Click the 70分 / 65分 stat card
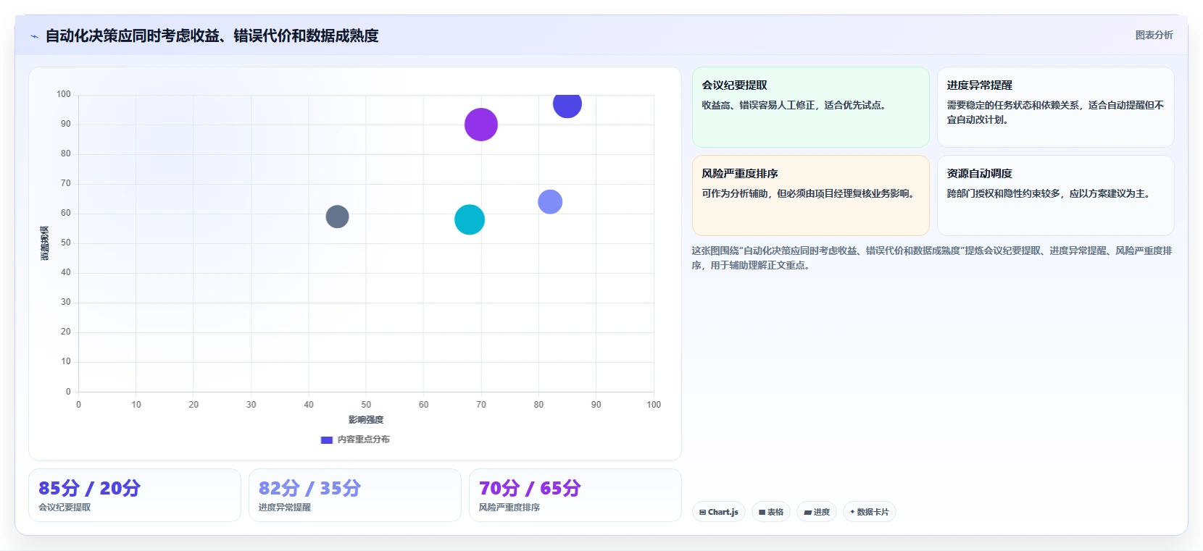Viewport: 1203px width, 551px height. (575, 495)
